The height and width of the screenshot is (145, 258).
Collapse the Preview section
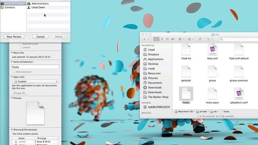tap(12, 98)
